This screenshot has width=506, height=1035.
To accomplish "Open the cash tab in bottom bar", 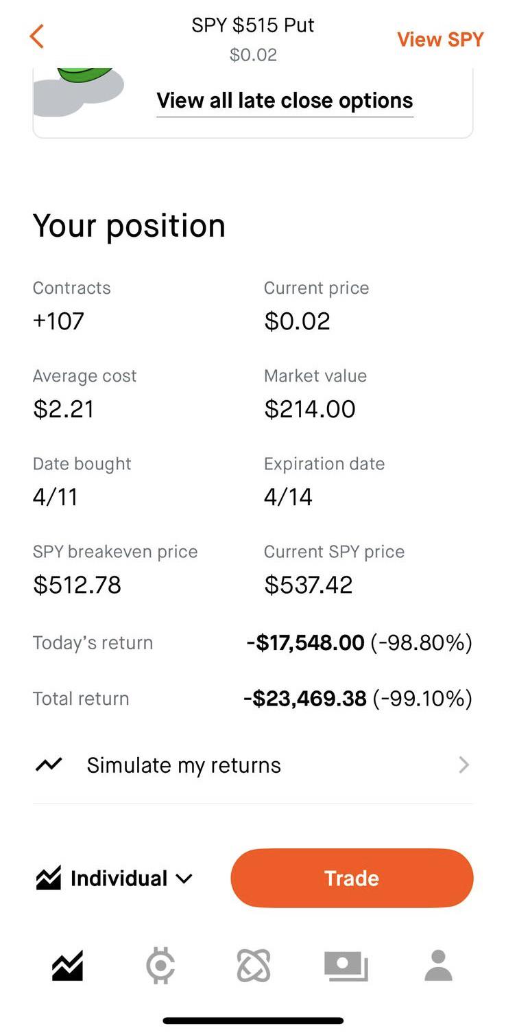I will pyautogui.click(x=346, y=966).
